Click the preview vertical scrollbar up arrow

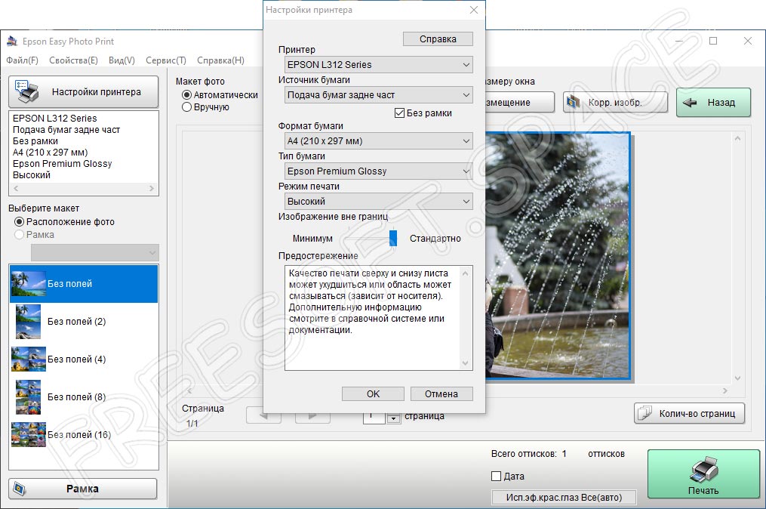[737, 139]
